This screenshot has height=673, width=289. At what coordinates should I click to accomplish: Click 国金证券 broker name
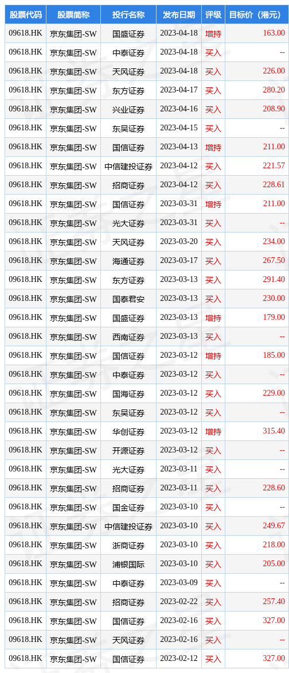coord(128,507)
